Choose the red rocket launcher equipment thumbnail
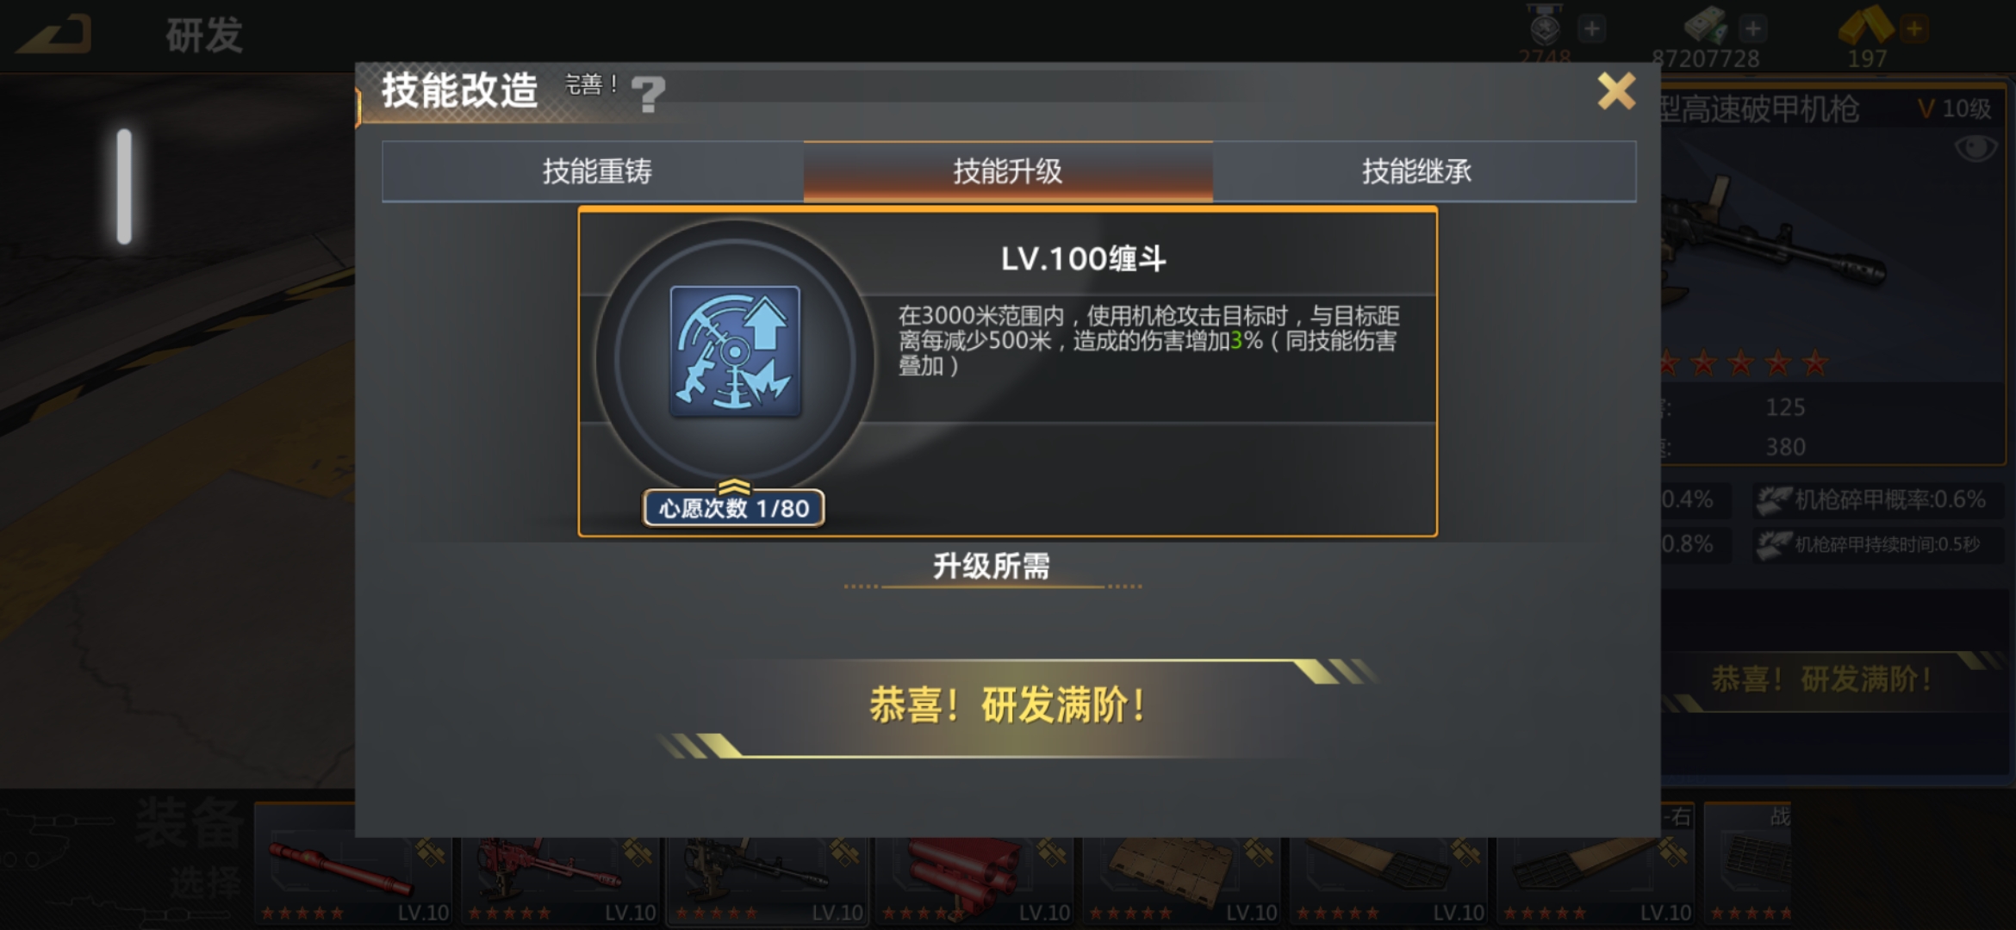The image size is (2016, 930). pos(975,878)
